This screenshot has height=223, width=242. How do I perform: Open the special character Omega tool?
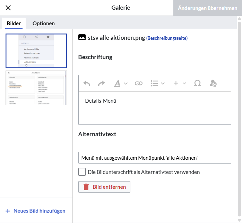point(197,83)
